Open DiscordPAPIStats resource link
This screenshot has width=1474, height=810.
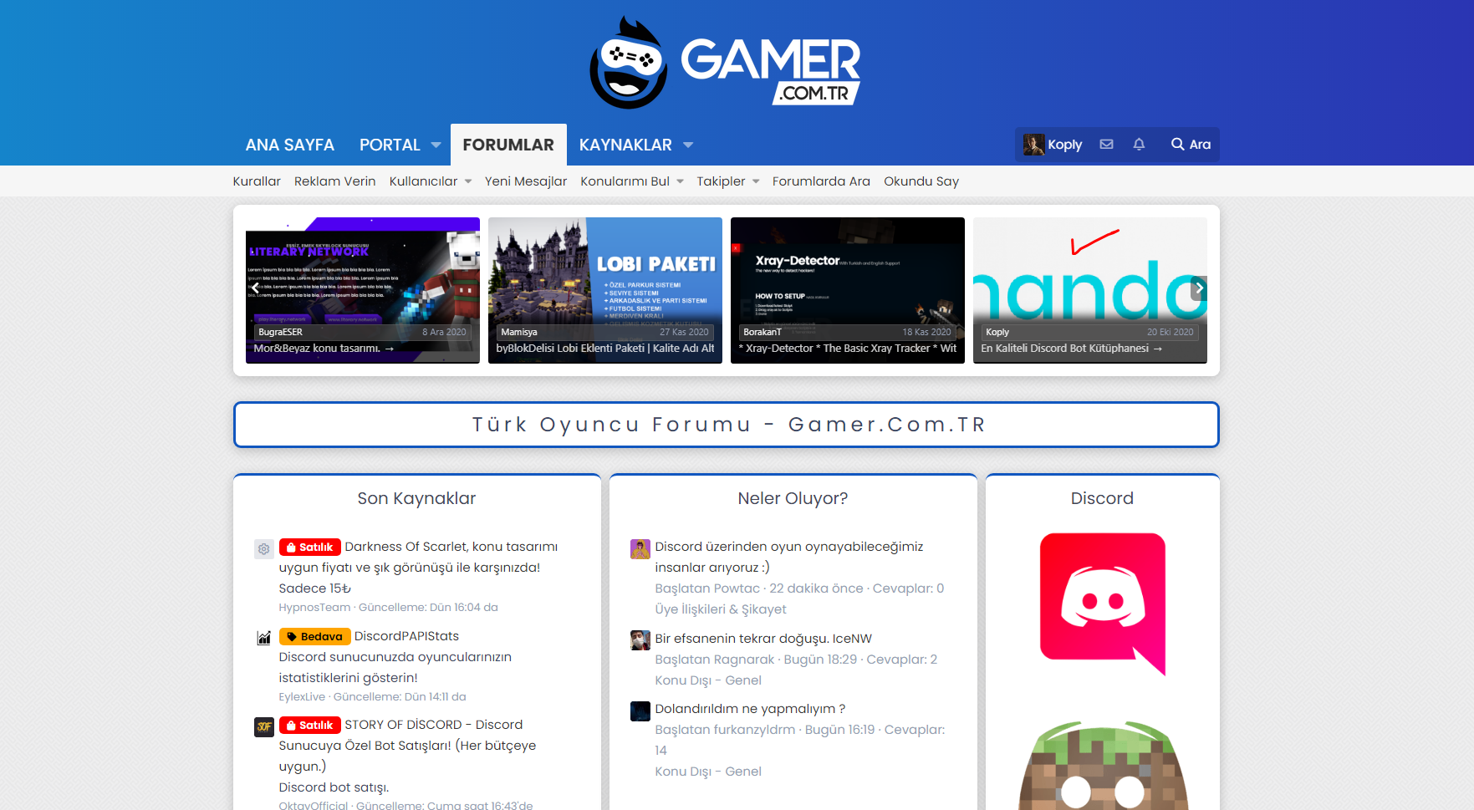tap(406, 636)
